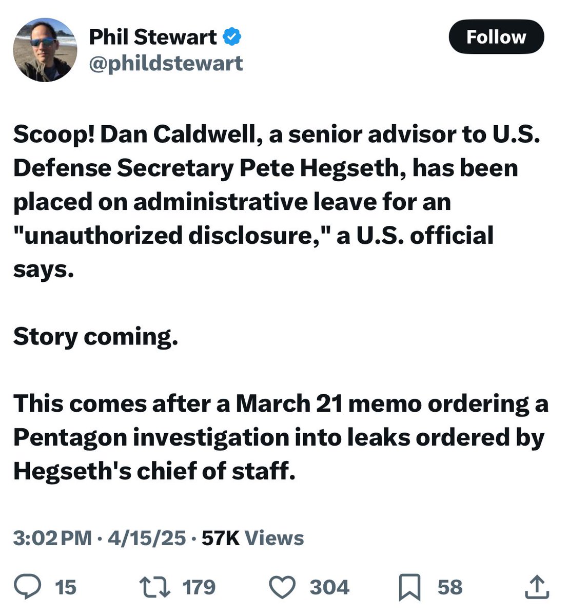Click the repost arrows icon
This screenshot has height=616, width=569.
(x=155, y=587)
